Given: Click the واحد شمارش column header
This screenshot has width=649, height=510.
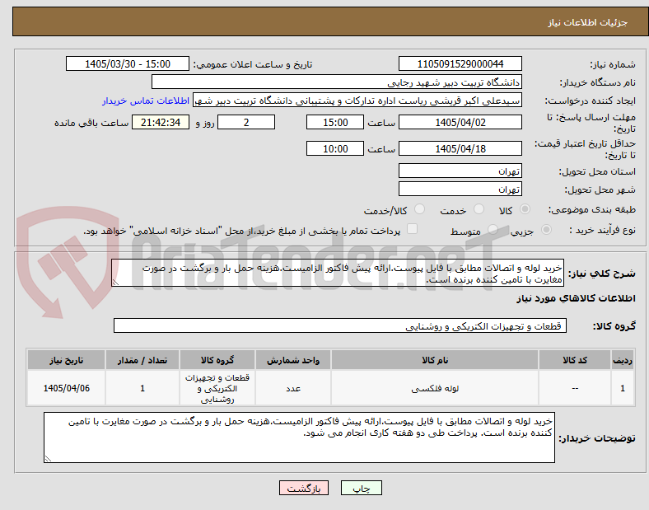Looking at the screenshot, I should click(x=293, y=360).
